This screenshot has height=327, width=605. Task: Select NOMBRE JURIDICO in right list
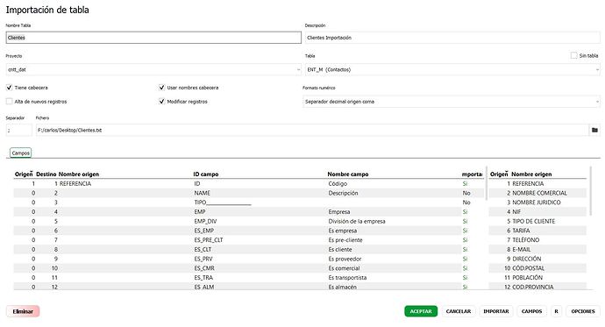pyautogui.click(x=537, y=203)
